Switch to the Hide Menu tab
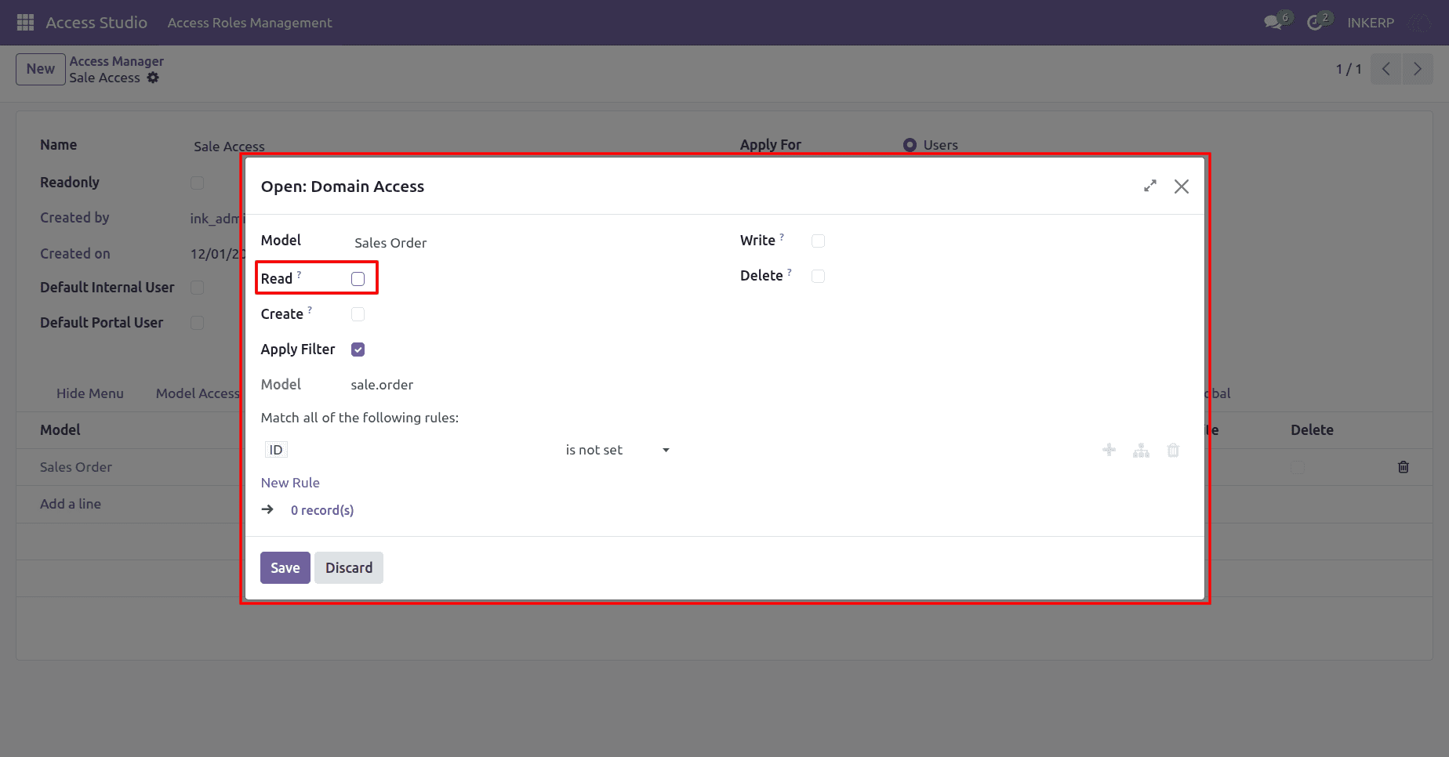 (x=90, y=393)
